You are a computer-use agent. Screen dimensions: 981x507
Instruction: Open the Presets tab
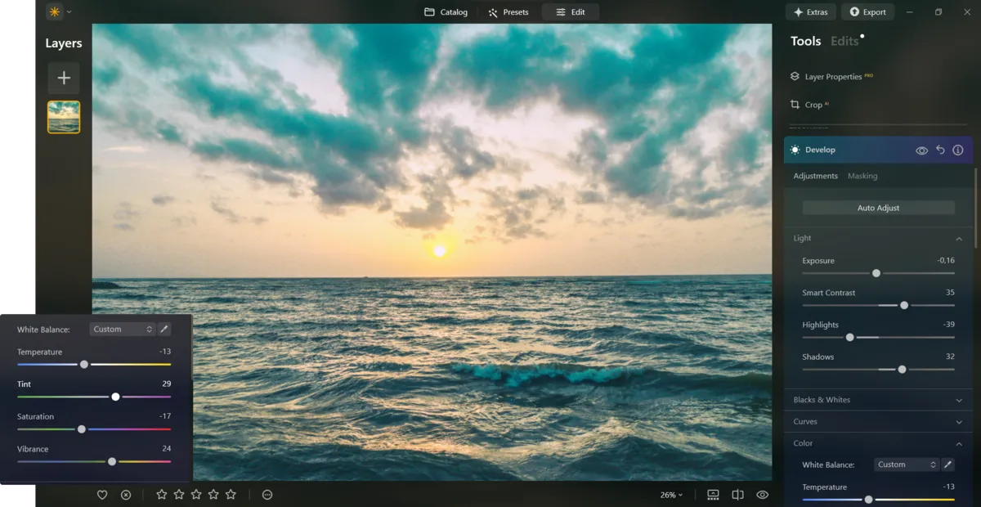(x=508, y=12)
